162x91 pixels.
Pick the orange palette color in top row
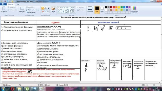(x=116, y=7)
